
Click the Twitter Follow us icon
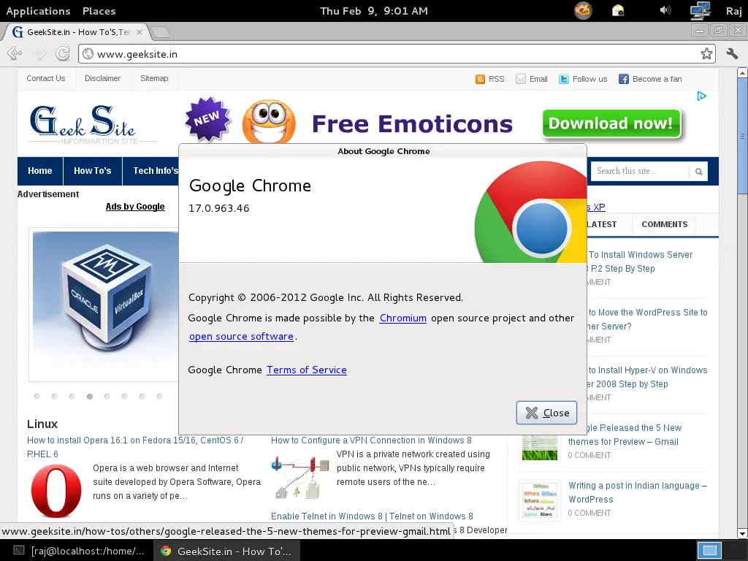563,79
